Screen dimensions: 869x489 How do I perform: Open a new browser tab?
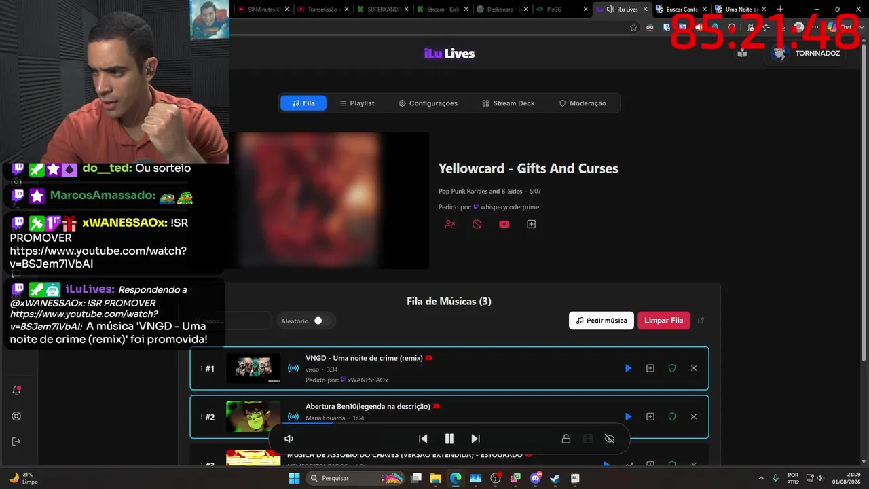(x=780, y=10)
